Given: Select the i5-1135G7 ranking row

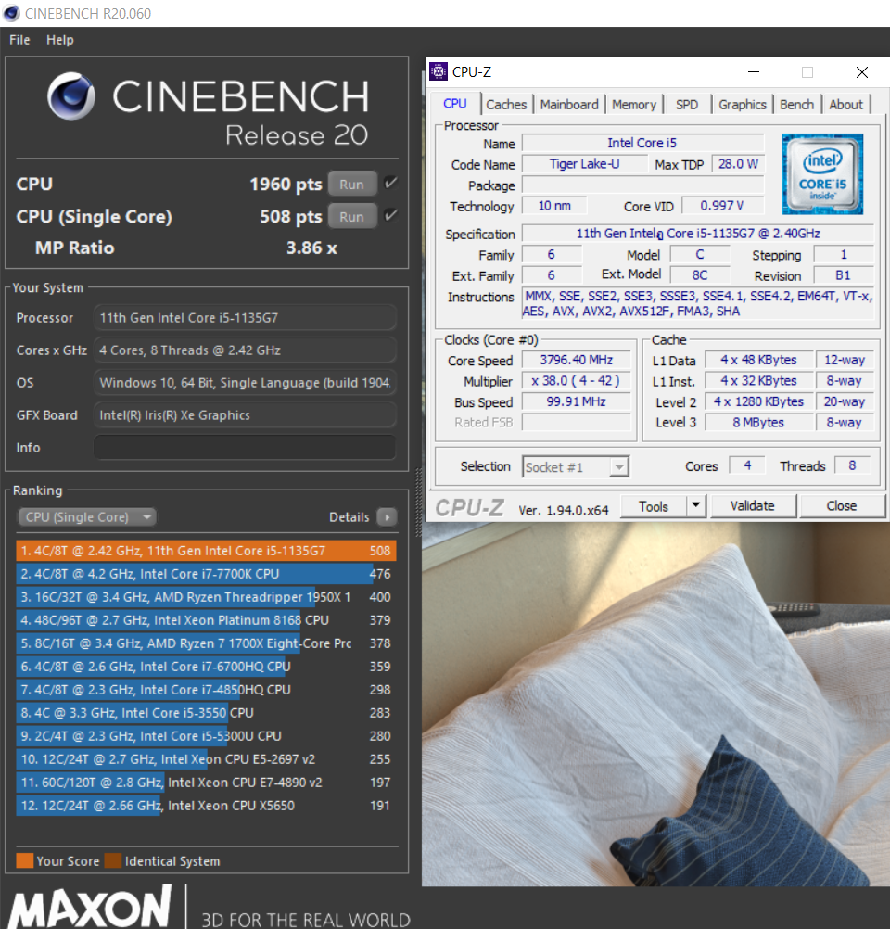Looking at the screenshot, I should click(206, 551).
